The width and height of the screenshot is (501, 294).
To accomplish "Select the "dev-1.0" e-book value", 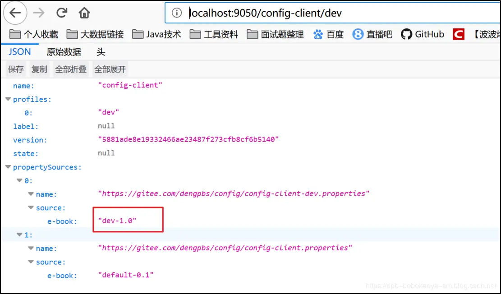I will click(x=117, y=220).
